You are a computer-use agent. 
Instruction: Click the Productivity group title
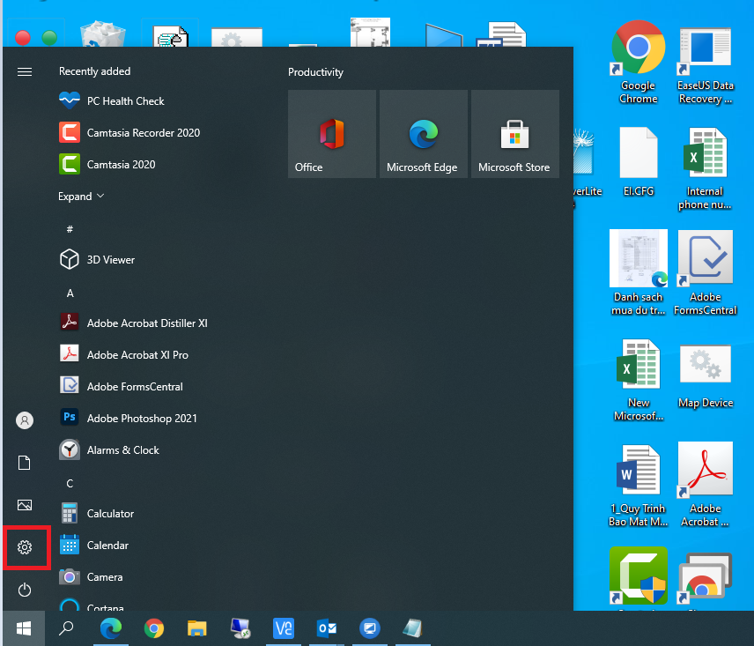pos(315,72)
